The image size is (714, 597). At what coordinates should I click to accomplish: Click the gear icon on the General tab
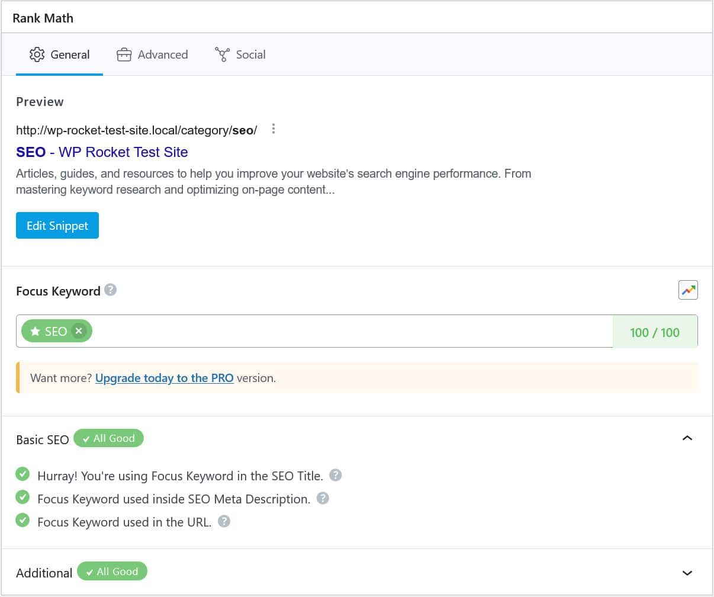coord(37,54)
